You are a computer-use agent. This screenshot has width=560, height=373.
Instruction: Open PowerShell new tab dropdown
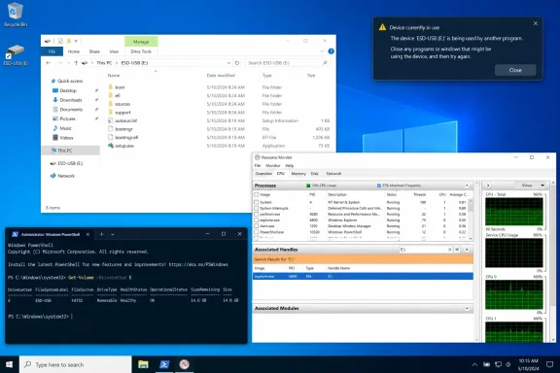click(x=113, y=234)
